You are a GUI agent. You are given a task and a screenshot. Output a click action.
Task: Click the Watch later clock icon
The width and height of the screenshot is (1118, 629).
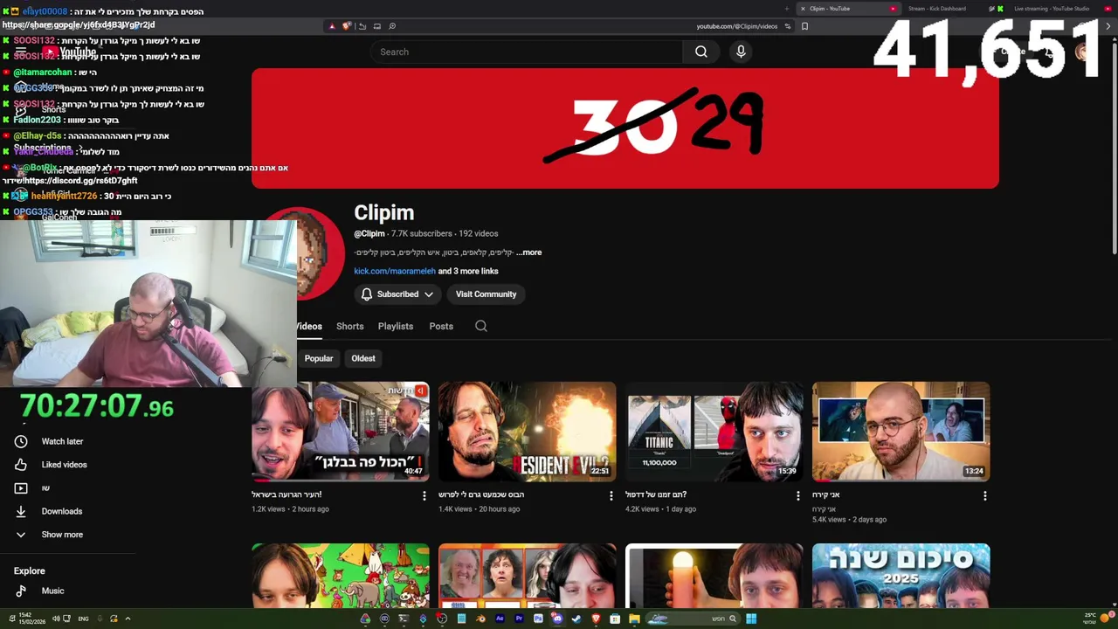tap(21, 441)
